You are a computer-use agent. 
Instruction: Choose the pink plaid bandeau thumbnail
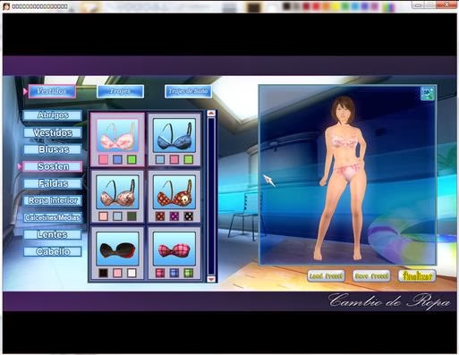tap(174, 249)
